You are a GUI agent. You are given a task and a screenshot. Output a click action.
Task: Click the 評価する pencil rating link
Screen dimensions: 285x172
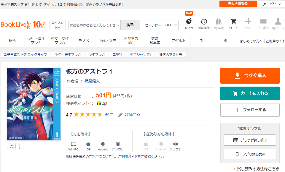coord(129,115)
